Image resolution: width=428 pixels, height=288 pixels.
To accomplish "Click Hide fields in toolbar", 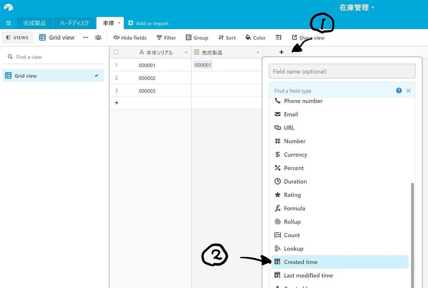I will pyautogui.click(x=130, y=38).
